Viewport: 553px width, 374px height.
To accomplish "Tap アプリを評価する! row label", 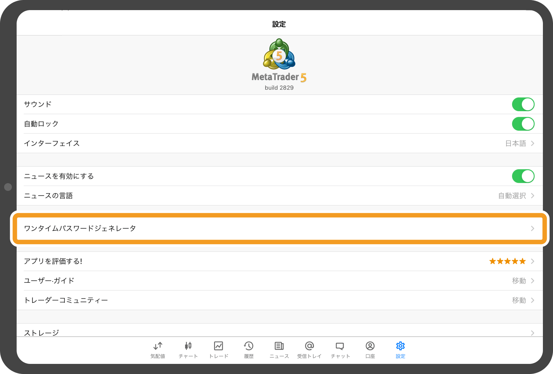I will click(x=53, y=261).
